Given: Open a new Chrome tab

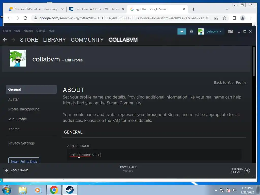Looking at the screenshot, I should click(193, 9).
